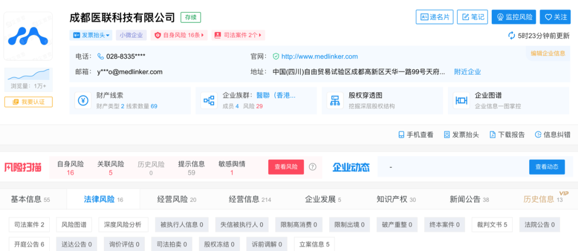The width and height of the screenshot is (578, 251).
Task: Select 提示信息 59 in risk scan
Action: click(x=191, y=168)
